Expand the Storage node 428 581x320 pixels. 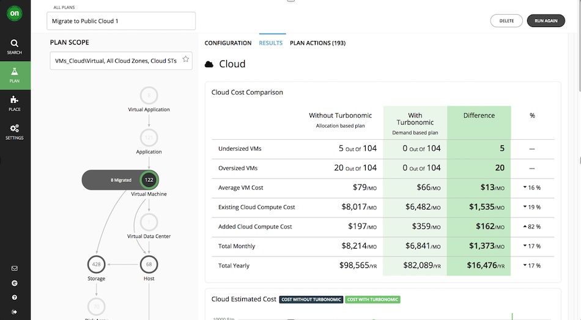(96, 264)
